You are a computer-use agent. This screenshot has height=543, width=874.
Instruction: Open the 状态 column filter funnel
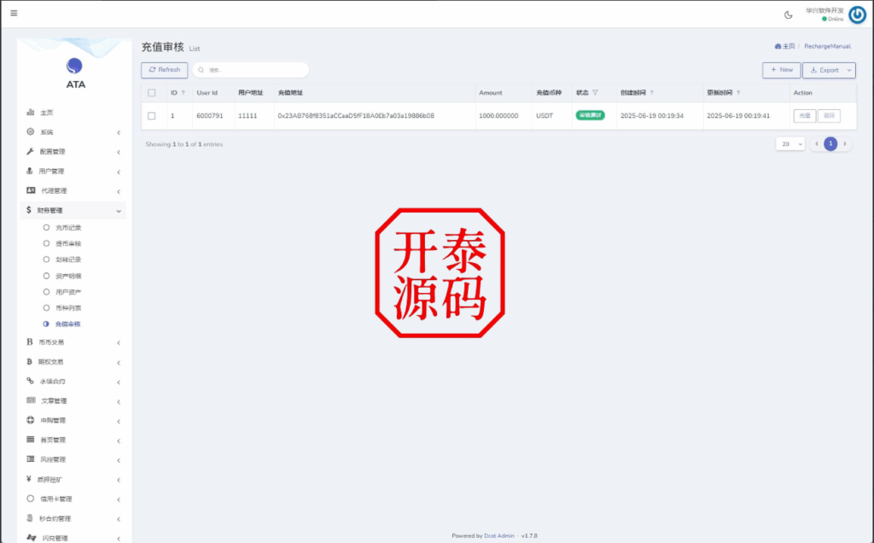click(x=595, y=92)
